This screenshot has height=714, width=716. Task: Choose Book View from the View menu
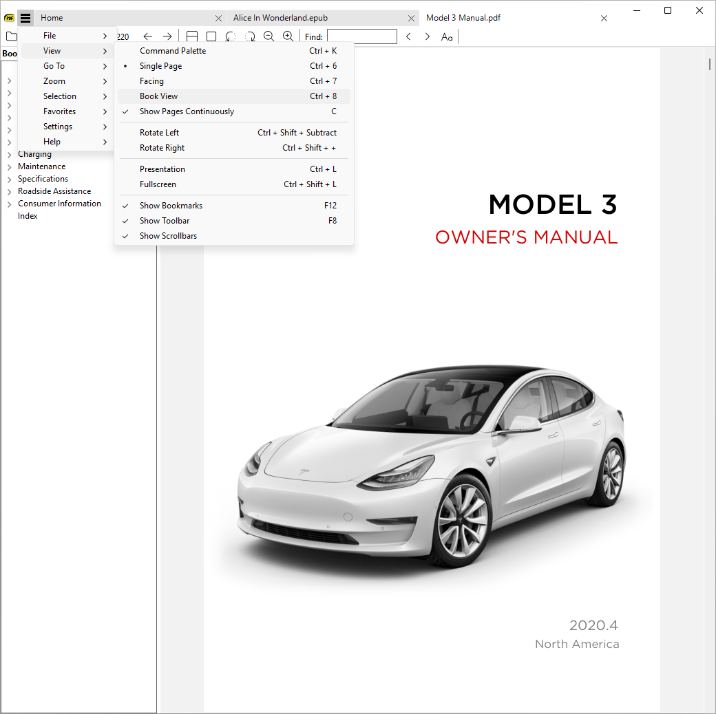[234, 96]
